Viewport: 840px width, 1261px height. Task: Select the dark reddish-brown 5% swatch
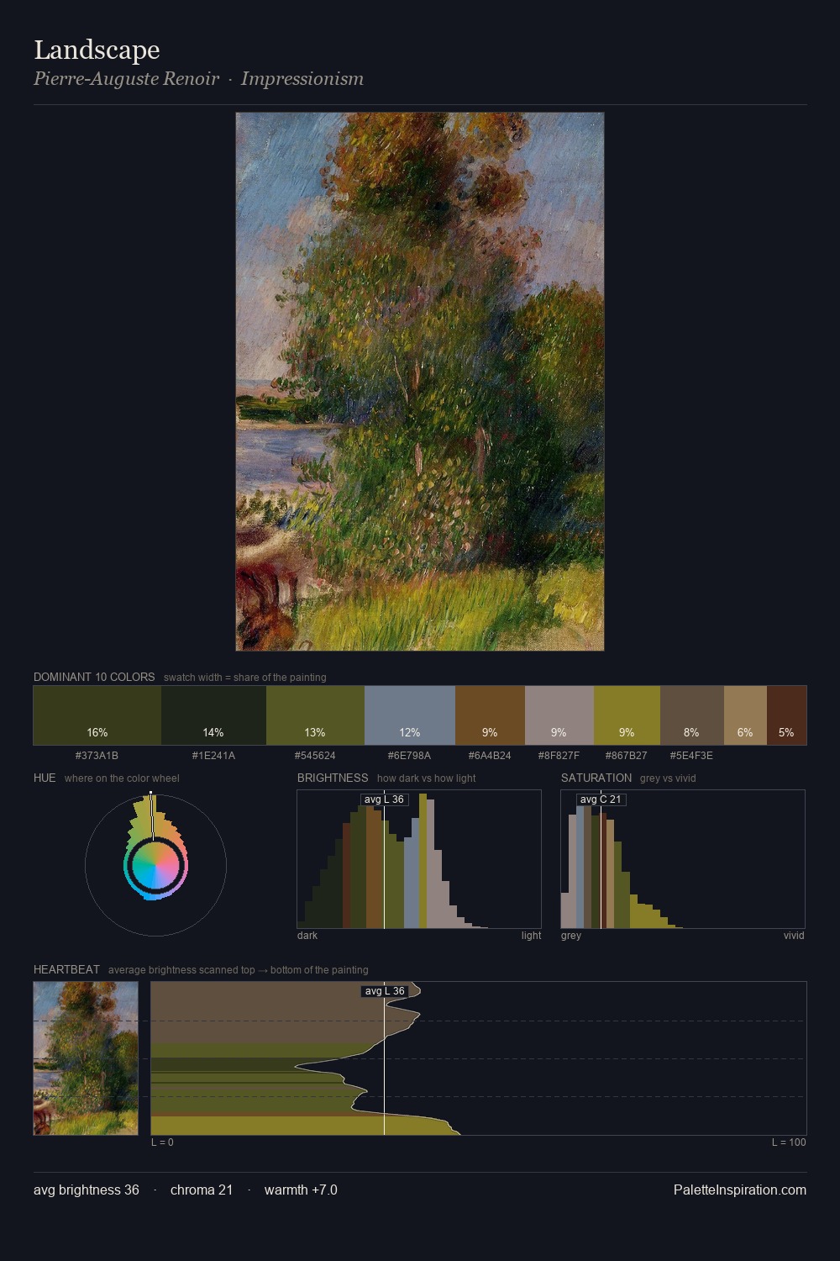(x=786, y=715)
